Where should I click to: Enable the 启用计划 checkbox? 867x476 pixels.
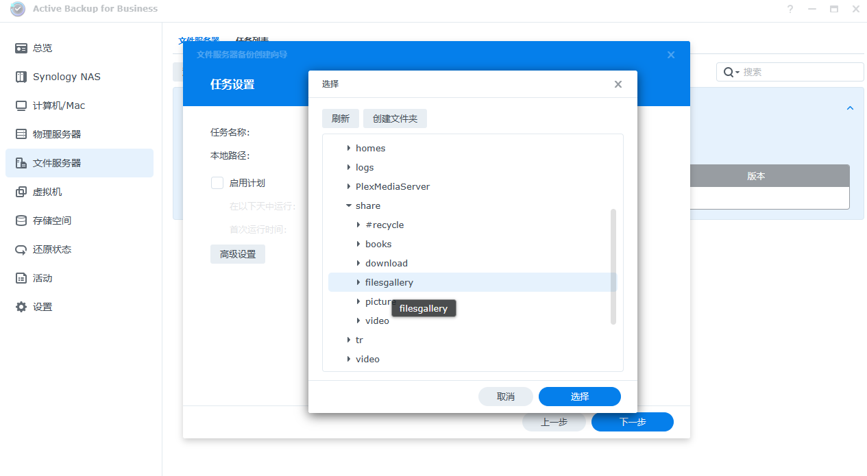click(x=217, y=183)
